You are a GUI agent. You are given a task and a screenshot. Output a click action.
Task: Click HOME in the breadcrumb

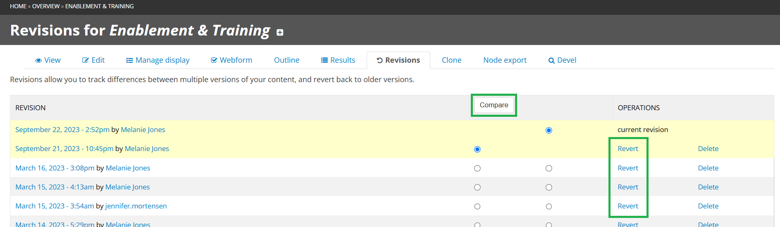point(18,6)
